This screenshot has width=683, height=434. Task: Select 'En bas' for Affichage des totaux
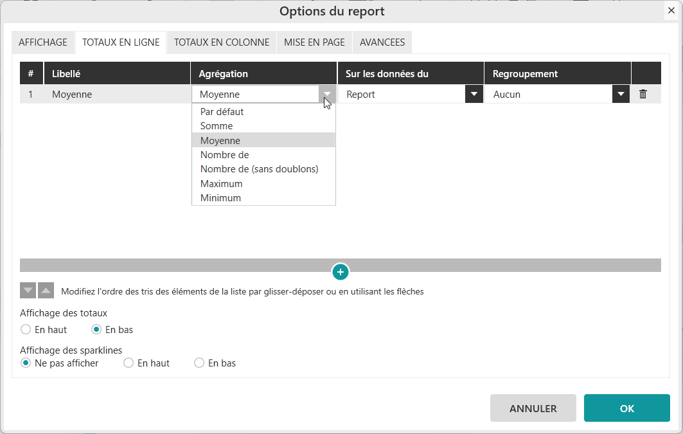coord(96,330)
